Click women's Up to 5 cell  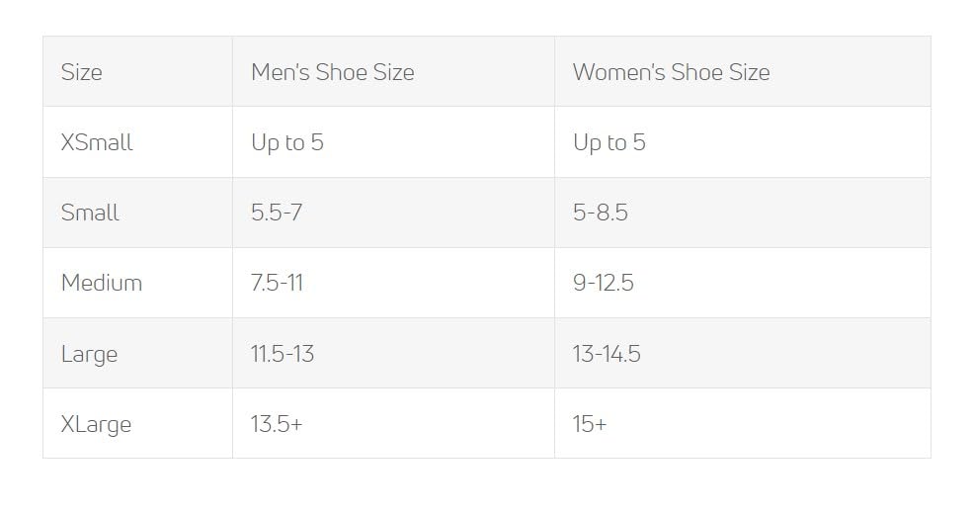coord(609,142)
